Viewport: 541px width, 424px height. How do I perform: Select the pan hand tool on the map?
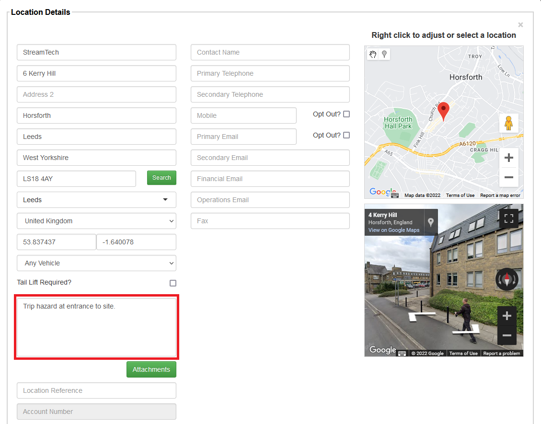[x=373, y=54]
